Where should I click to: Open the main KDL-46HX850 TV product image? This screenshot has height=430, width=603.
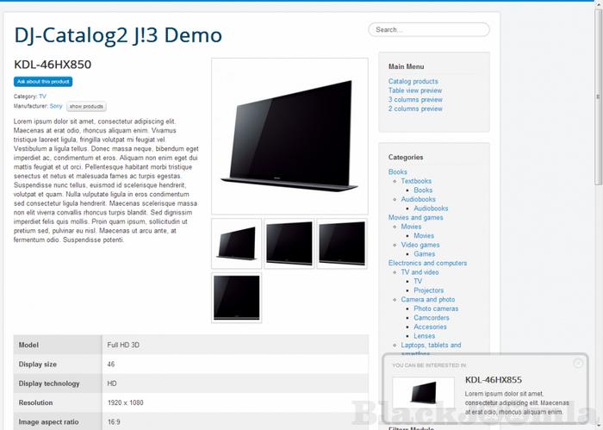289,135
